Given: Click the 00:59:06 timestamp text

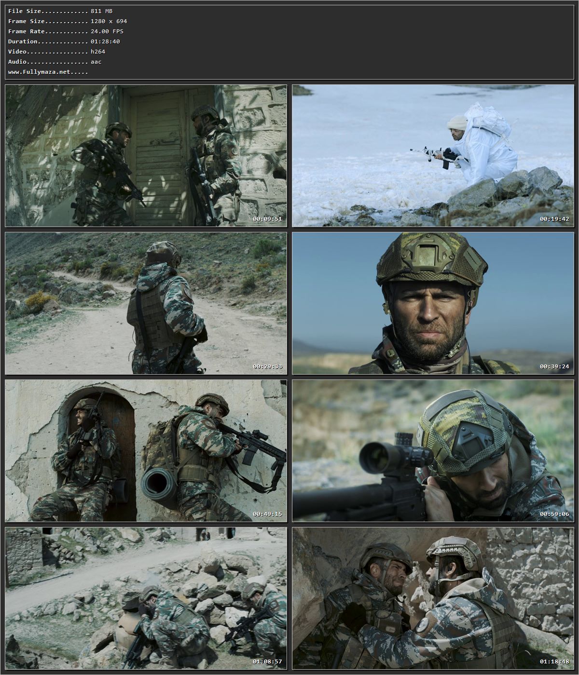Looking at the screenshot, I should (554, 514).
